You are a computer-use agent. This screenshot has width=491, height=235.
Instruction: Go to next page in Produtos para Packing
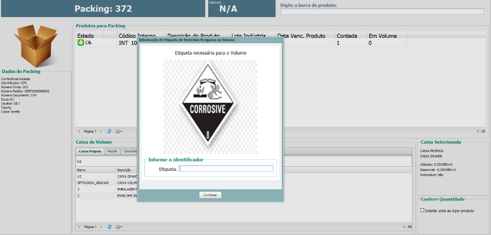[x=101, y=132]
